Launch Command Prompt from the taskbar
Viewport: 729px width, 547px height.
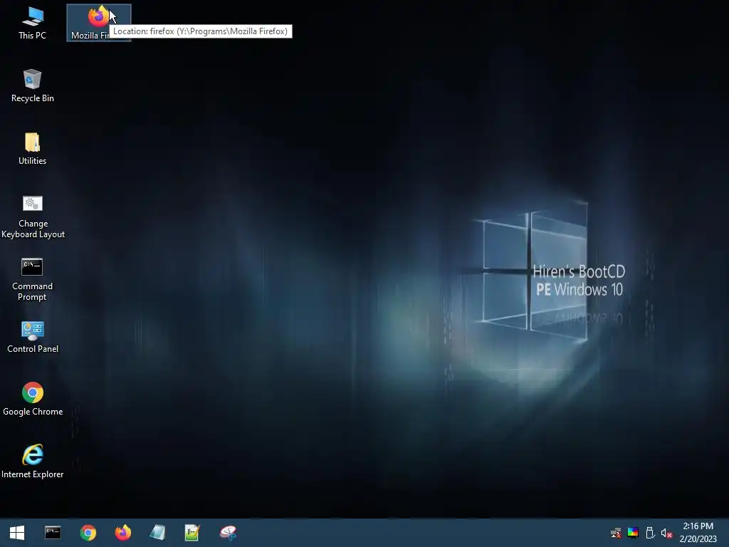pyautogui.click(x=53, y=533)
